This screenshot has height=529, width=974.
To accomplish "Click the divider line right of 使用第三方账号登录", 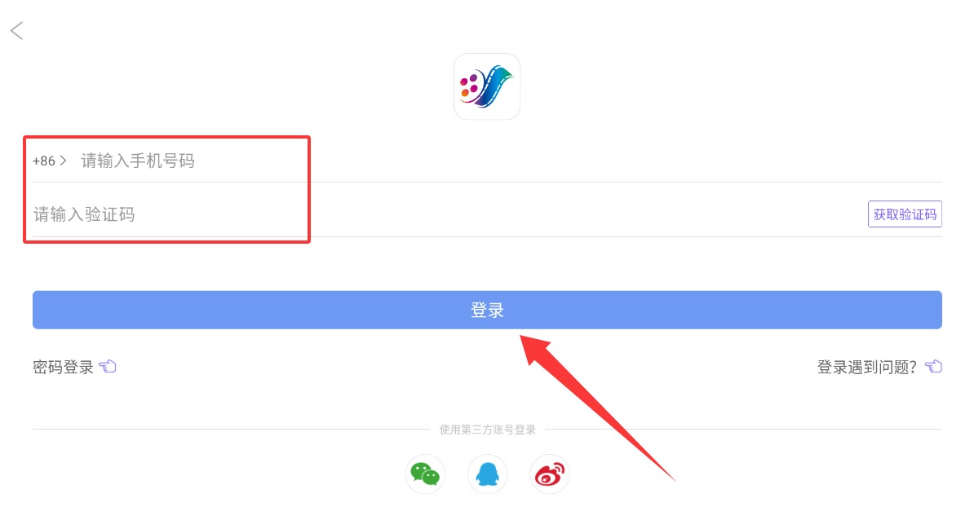I will [743, 429].
